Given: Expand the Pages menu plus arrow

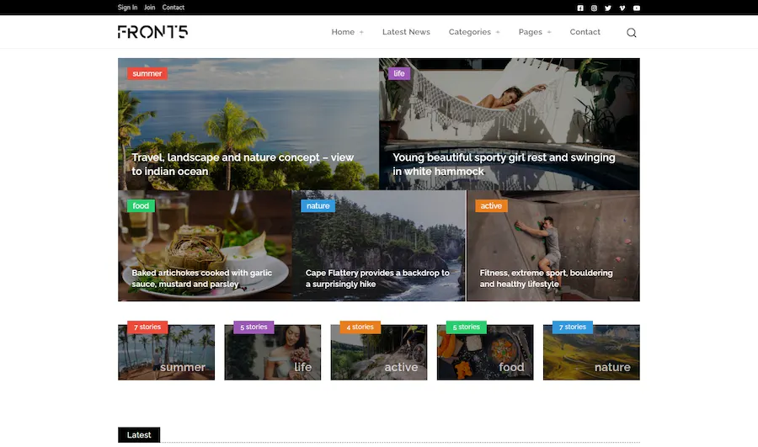Looking at the screenshot, I should click(x=548, y=32).
